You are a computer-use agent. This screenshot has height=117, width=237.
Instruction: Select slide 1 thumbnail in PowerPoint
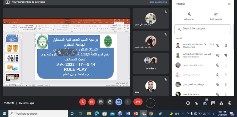12,38
